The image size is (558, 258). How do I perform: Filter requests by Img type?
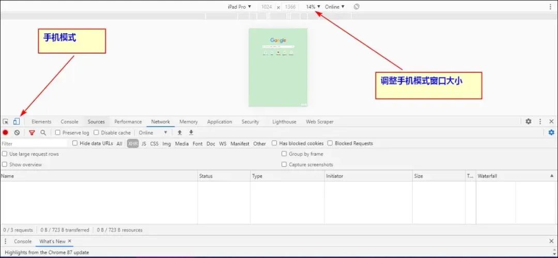coord(166,143)
